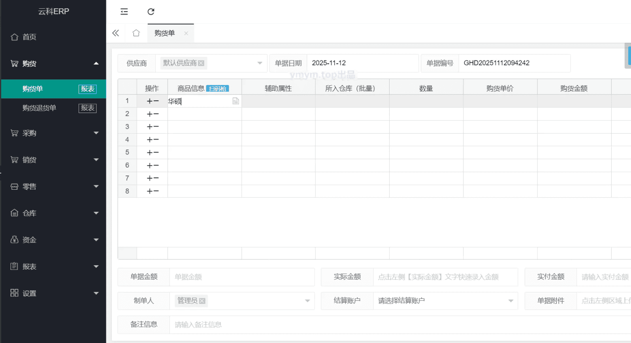
Task: Click the 商品信息 cell containing 华硕
Action: (x=205, y=101)
